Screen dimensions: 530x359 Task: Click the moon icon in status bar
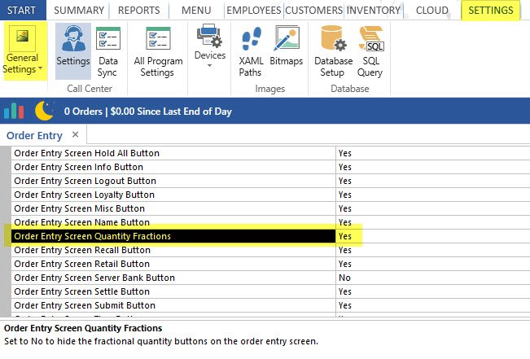[43, 111]
